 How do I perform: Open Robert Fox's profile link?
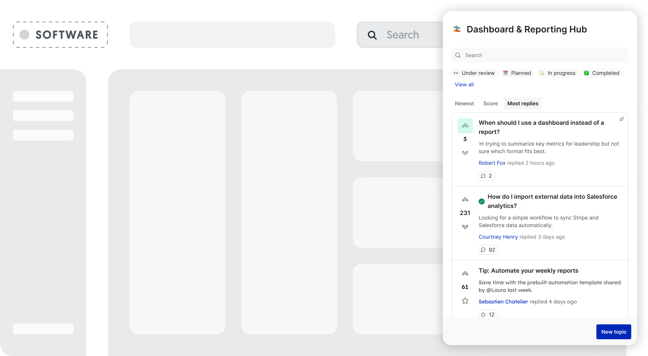click(492, 163)
